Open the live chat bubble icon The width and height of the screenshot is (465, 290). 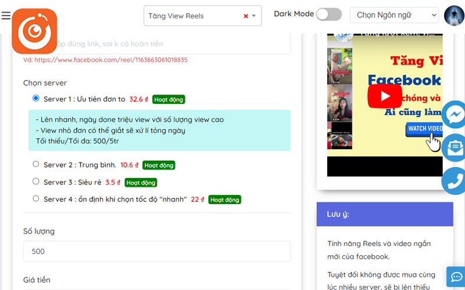456,277
